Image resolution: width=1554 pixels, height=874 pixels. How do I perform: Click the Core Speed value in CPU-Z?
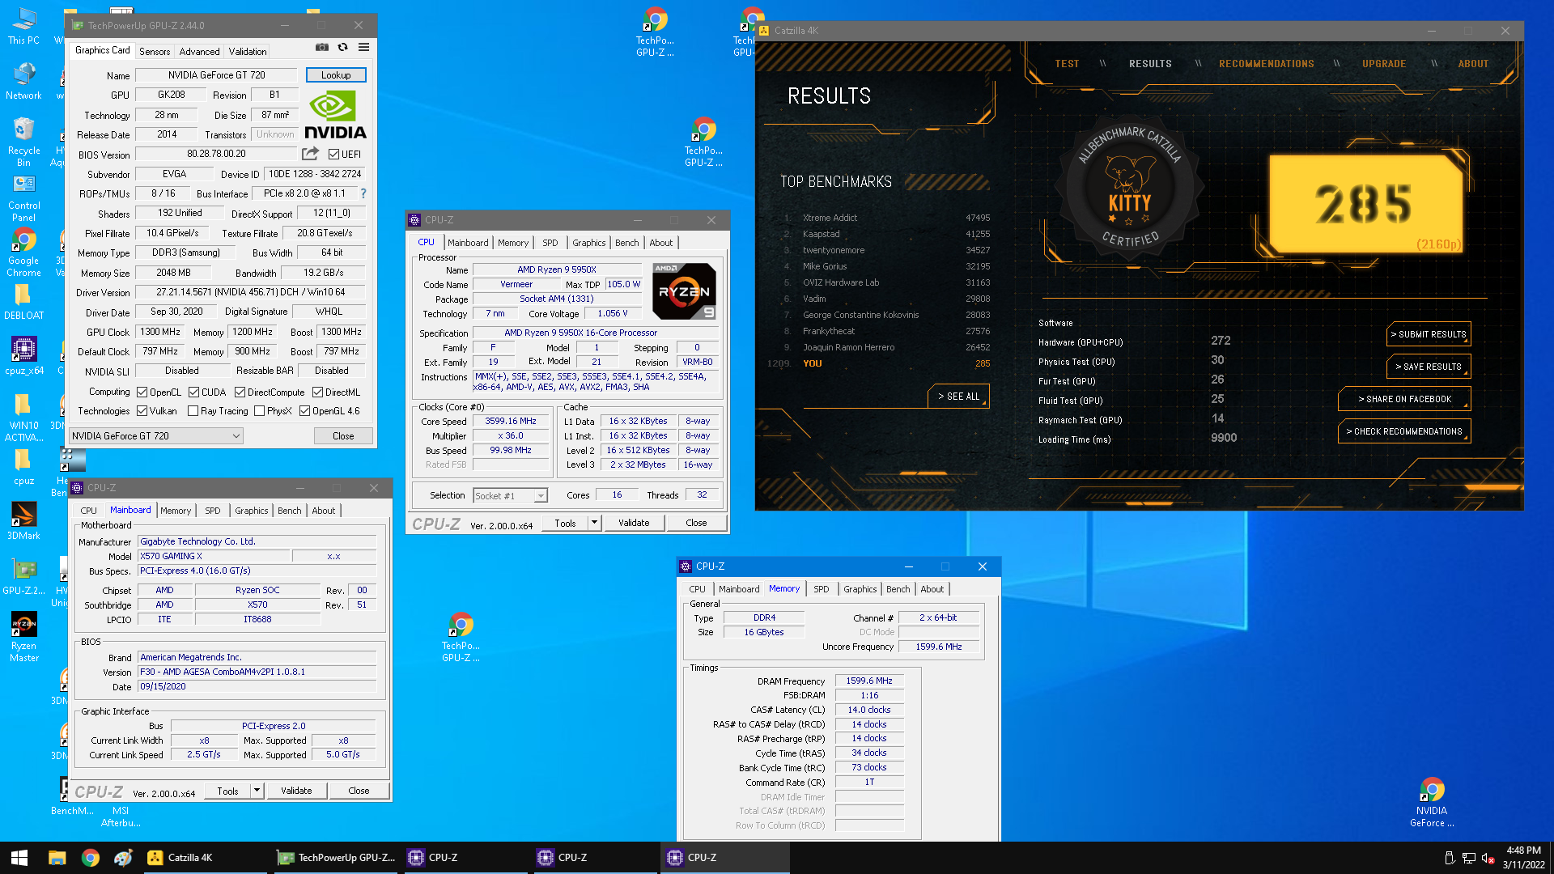point(511,422)
